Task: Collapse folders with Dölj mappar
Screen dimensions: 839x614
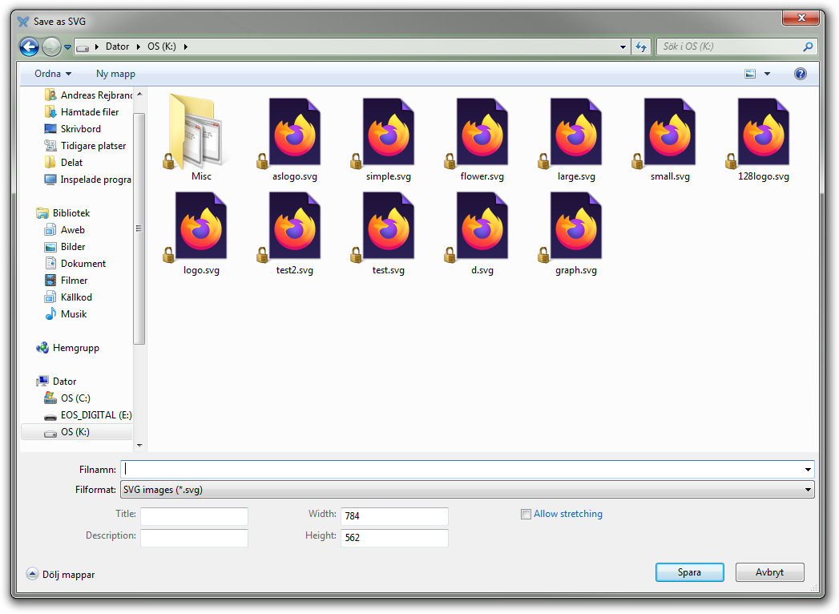Action: point(61,574)
